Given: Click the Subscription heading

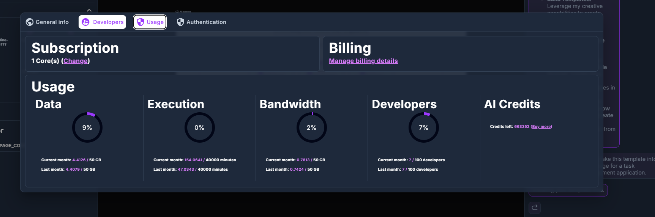Looking at the screenshot, I should 75,48.
